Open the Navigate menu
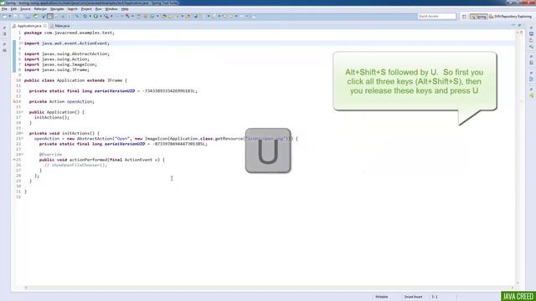The height and width of the screenshot is (301, 536). point(57,9)
